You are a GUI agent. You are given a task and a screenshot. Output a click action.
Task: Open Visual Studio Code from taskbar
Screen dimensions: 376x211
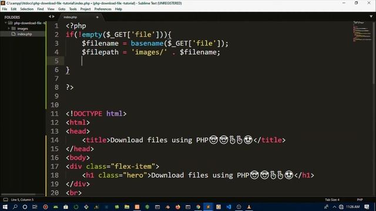point(229,207)
